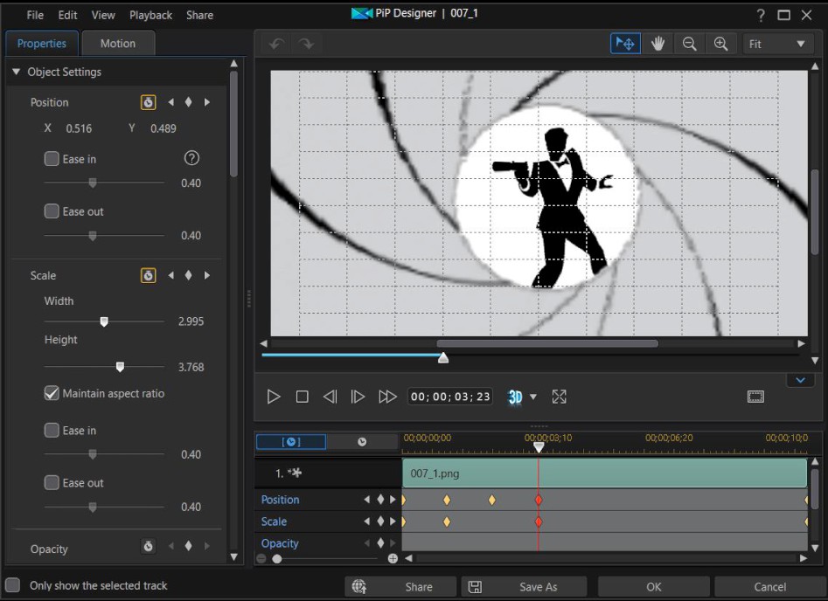Add or remove Position keyframe in Properties panel
Screen dimensions: 828x601
(x=189, y=102)
